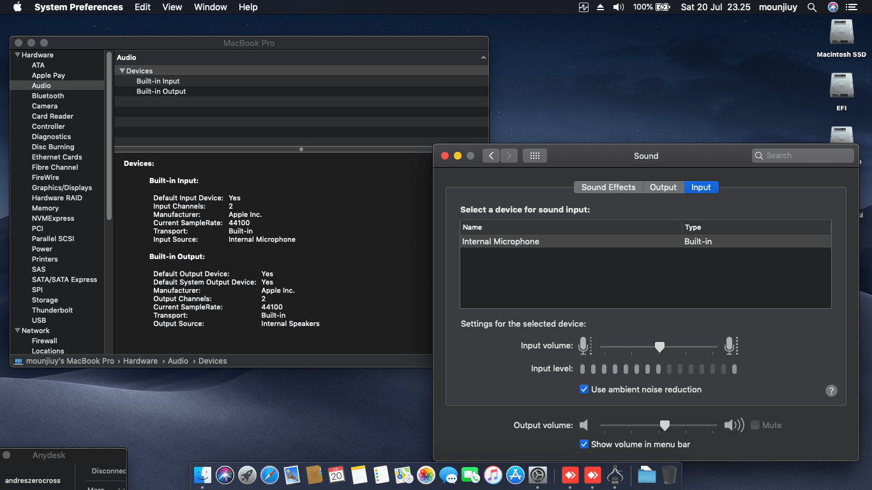Open the Trash in the Dock

point(669,475)
